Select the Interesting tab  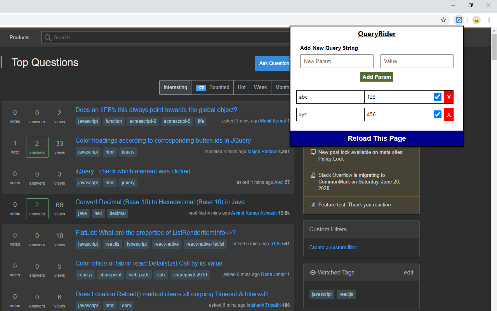(x=175, y=87)
